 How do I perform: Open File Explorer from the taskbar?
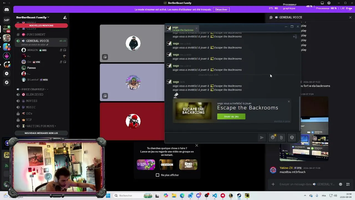pos(174,196)
